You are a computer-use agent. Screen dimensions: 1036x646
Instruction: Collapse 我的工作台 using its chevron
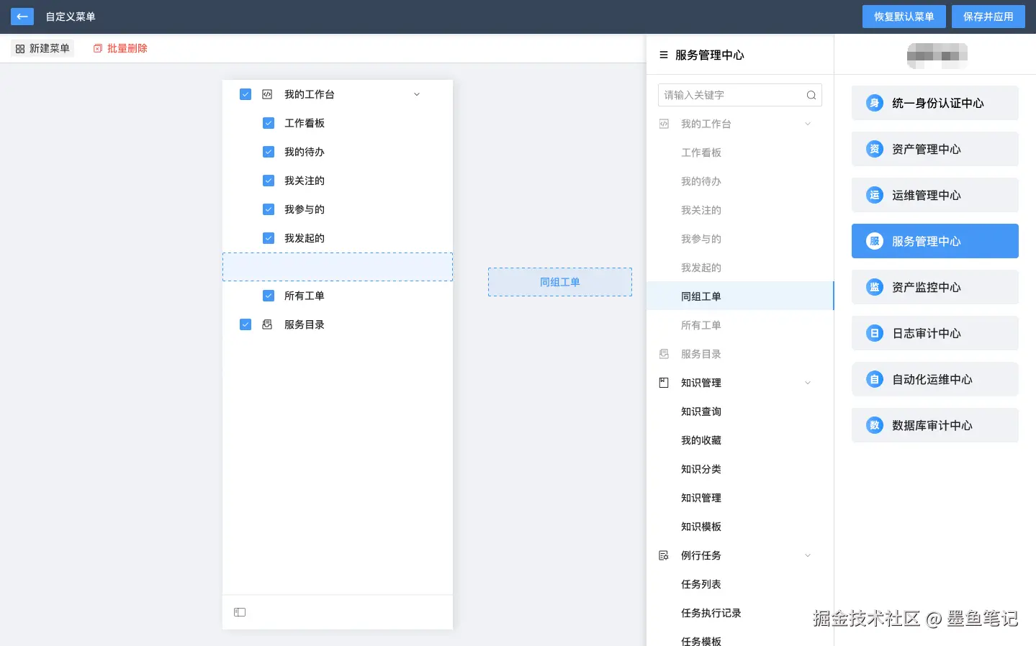[x=416, y=94]
